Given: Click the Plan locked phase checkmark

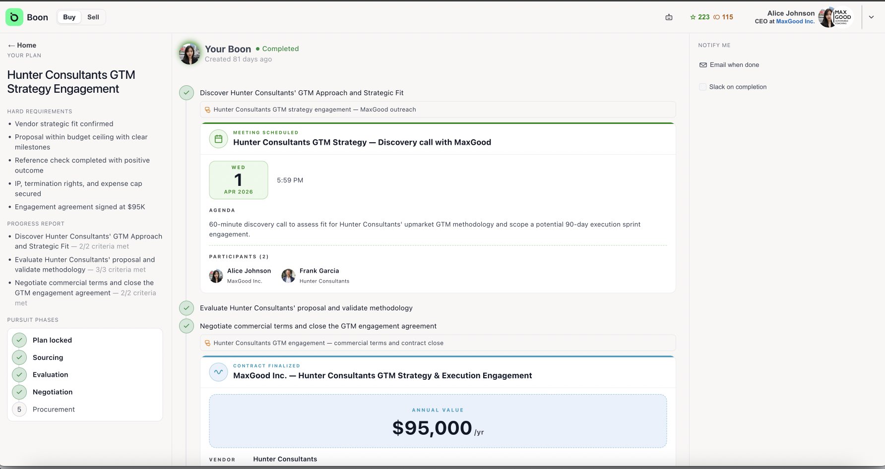Looking at the screenshot, I should tap(19, 340).
